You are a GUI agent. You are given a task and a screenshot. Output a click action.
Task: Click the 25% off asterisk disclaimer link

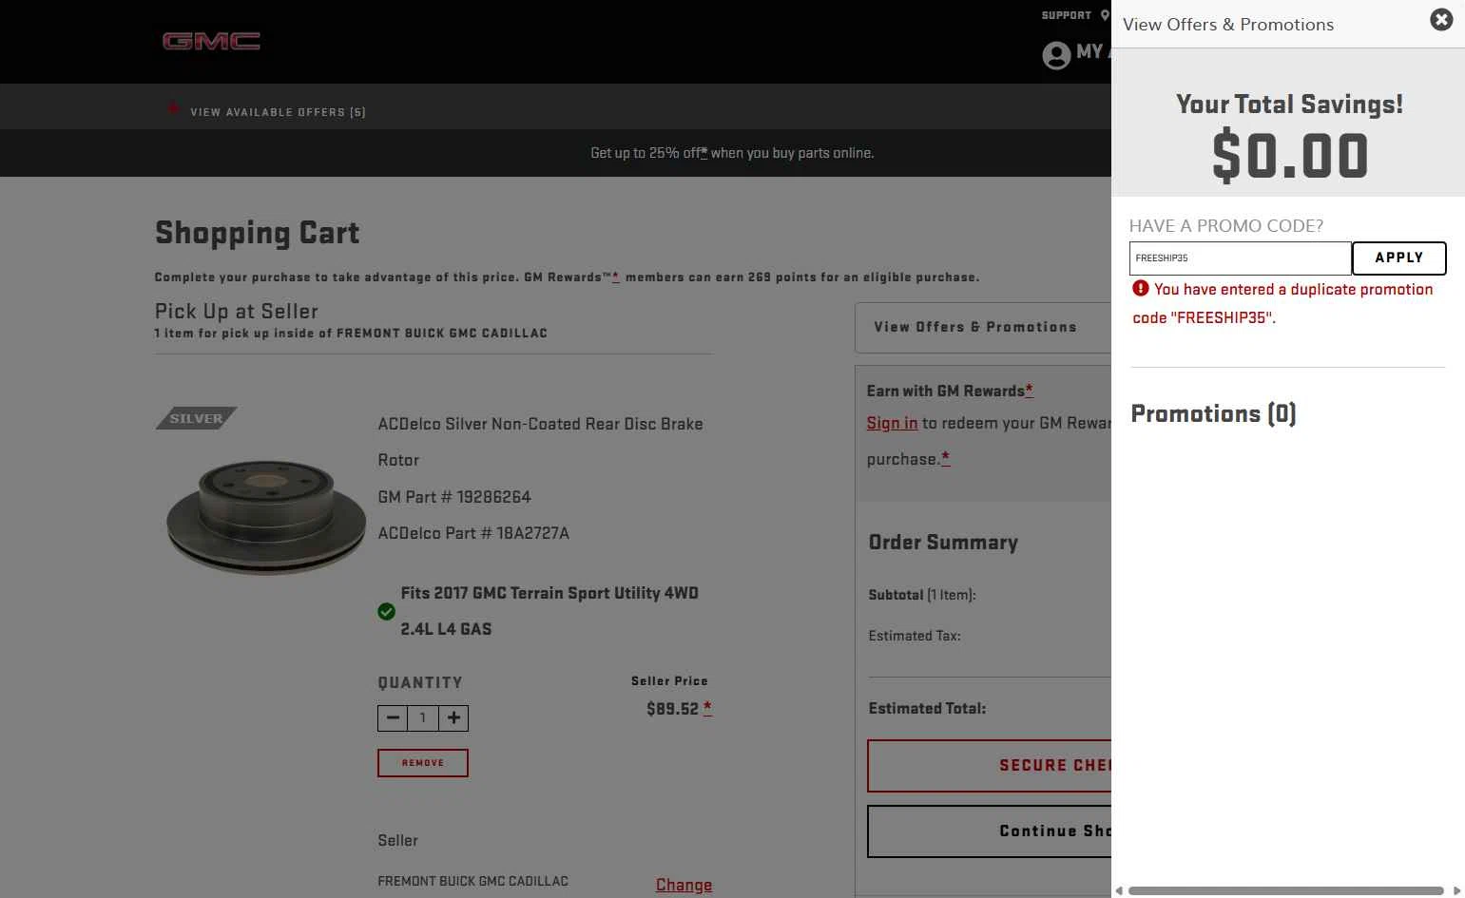[704, 152]
